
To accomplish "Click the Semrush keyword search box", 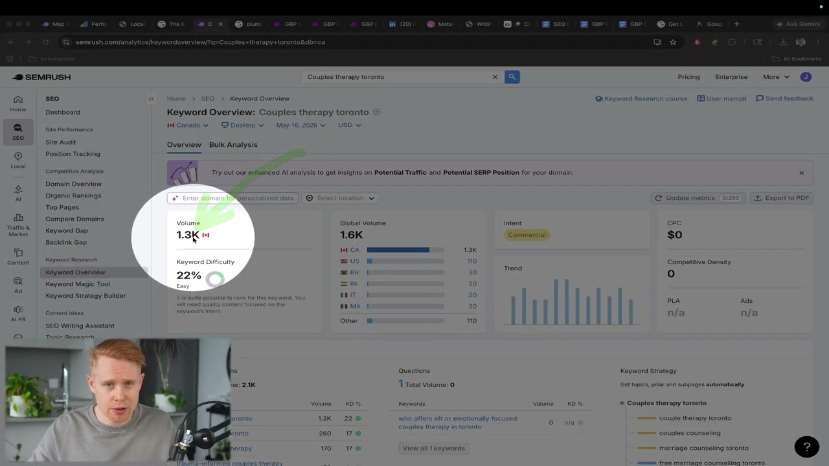I will [x=403, y=77].
